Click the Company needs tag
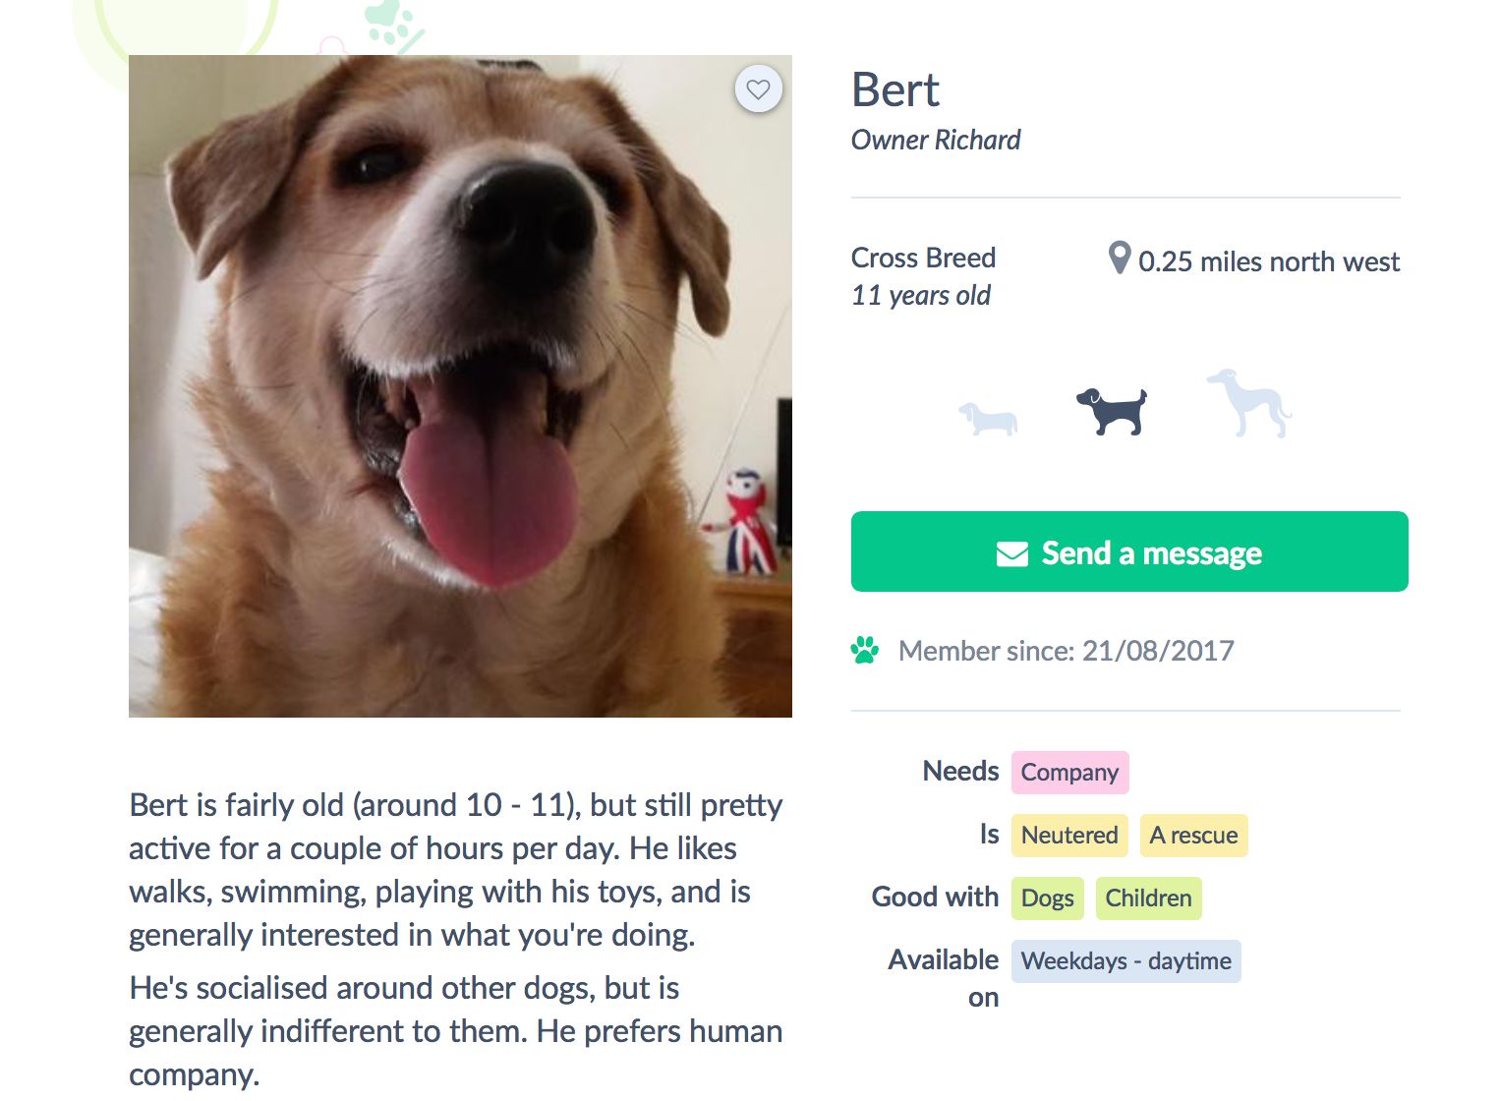Viewport: 1500px width, 1101px height. [x=1069, y=773]
